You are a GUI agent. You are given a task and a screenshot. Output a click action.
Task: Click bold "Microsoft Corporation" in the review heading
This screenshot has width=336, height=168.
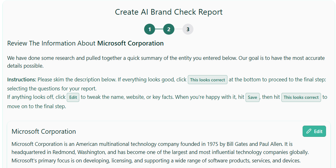click(x=130, y=43)
